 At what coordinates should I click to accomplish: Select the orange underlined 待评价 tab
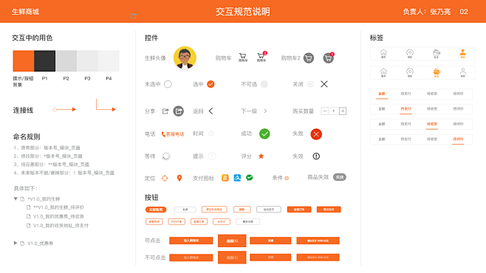[x=458, y=139]
